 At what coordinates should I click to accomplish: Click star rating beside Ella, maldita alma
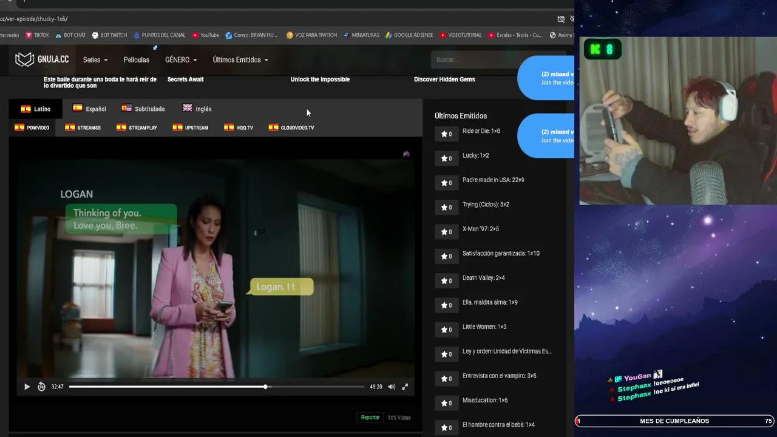click(x=446, y=305)
